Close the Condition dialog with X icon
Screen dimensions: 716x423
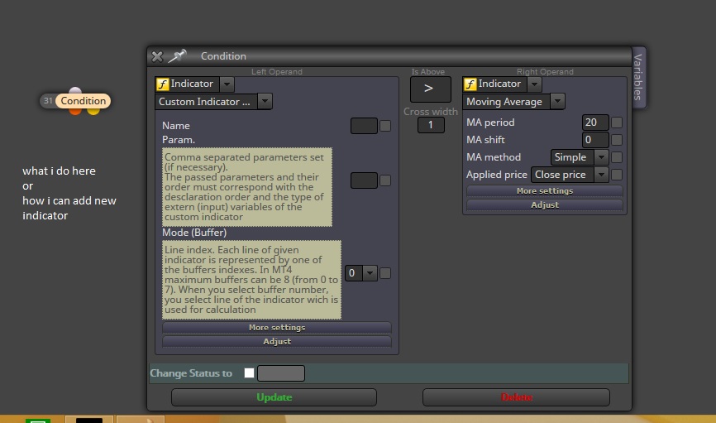157,56
